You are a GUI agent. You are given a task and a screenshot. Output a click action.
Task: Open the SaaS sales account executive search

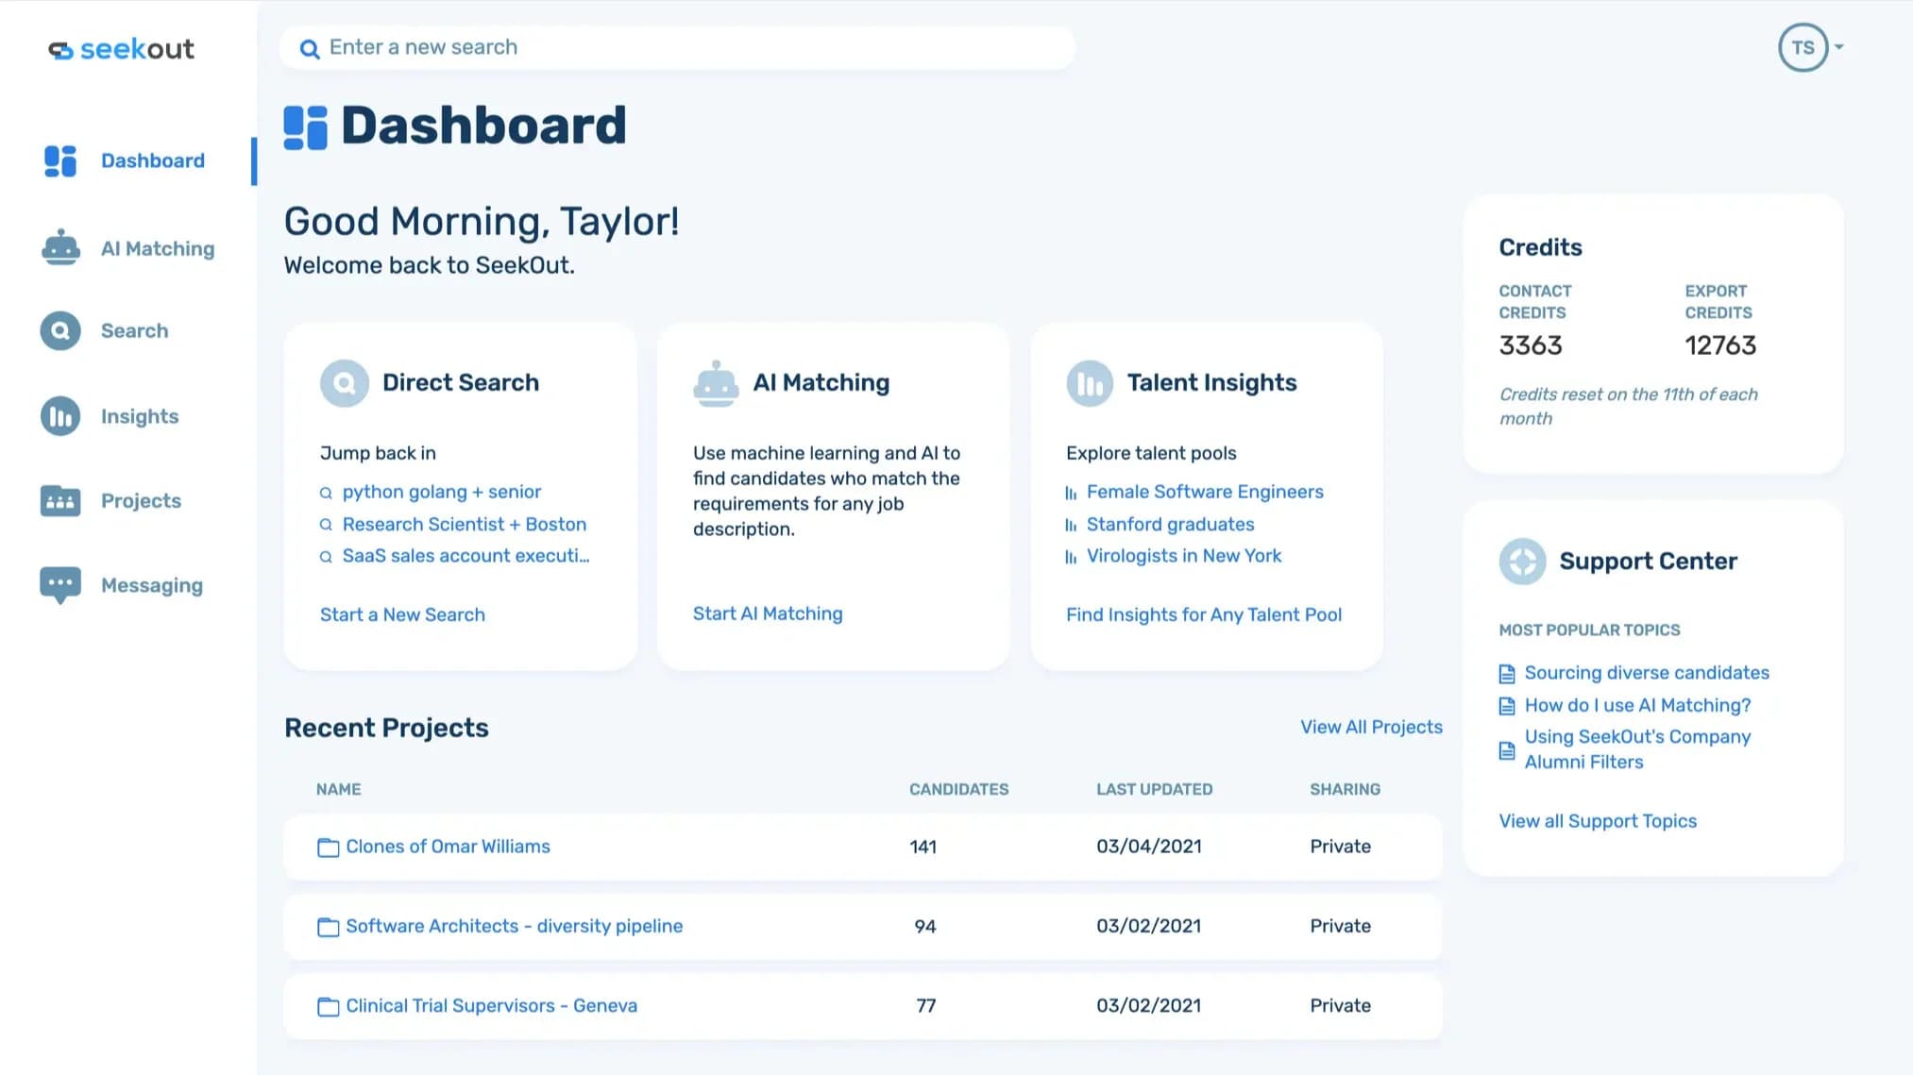click(x=466, y=556)
